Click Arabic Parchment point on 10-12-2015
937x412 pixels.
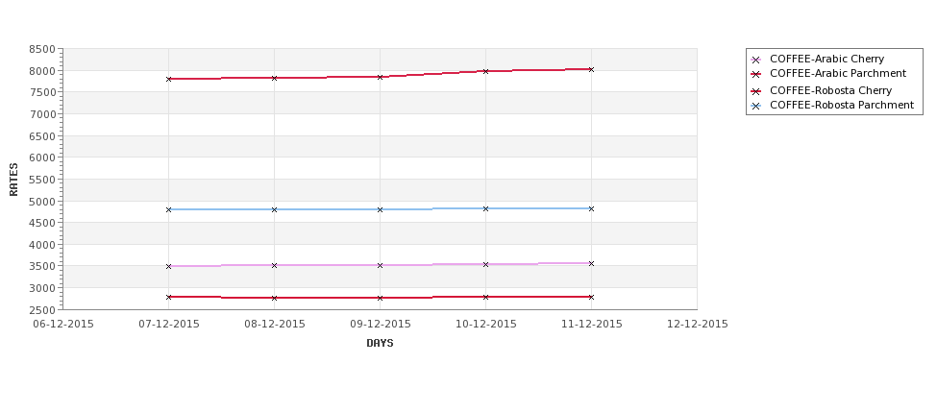(485, 71)
